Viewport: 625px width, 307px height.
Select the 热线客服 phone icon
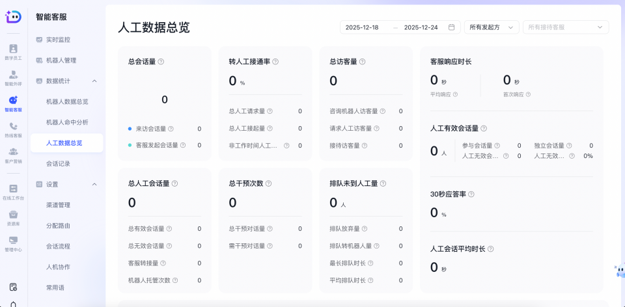[x=13, y=129]
